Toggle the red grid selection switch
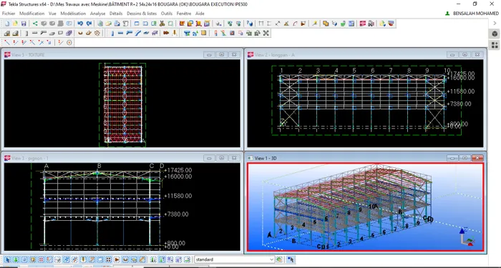This screenshot has height=268, width=501. pos(41,259)
